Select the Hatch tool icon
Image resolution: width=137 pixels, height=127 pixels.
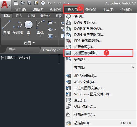[50, 36]
